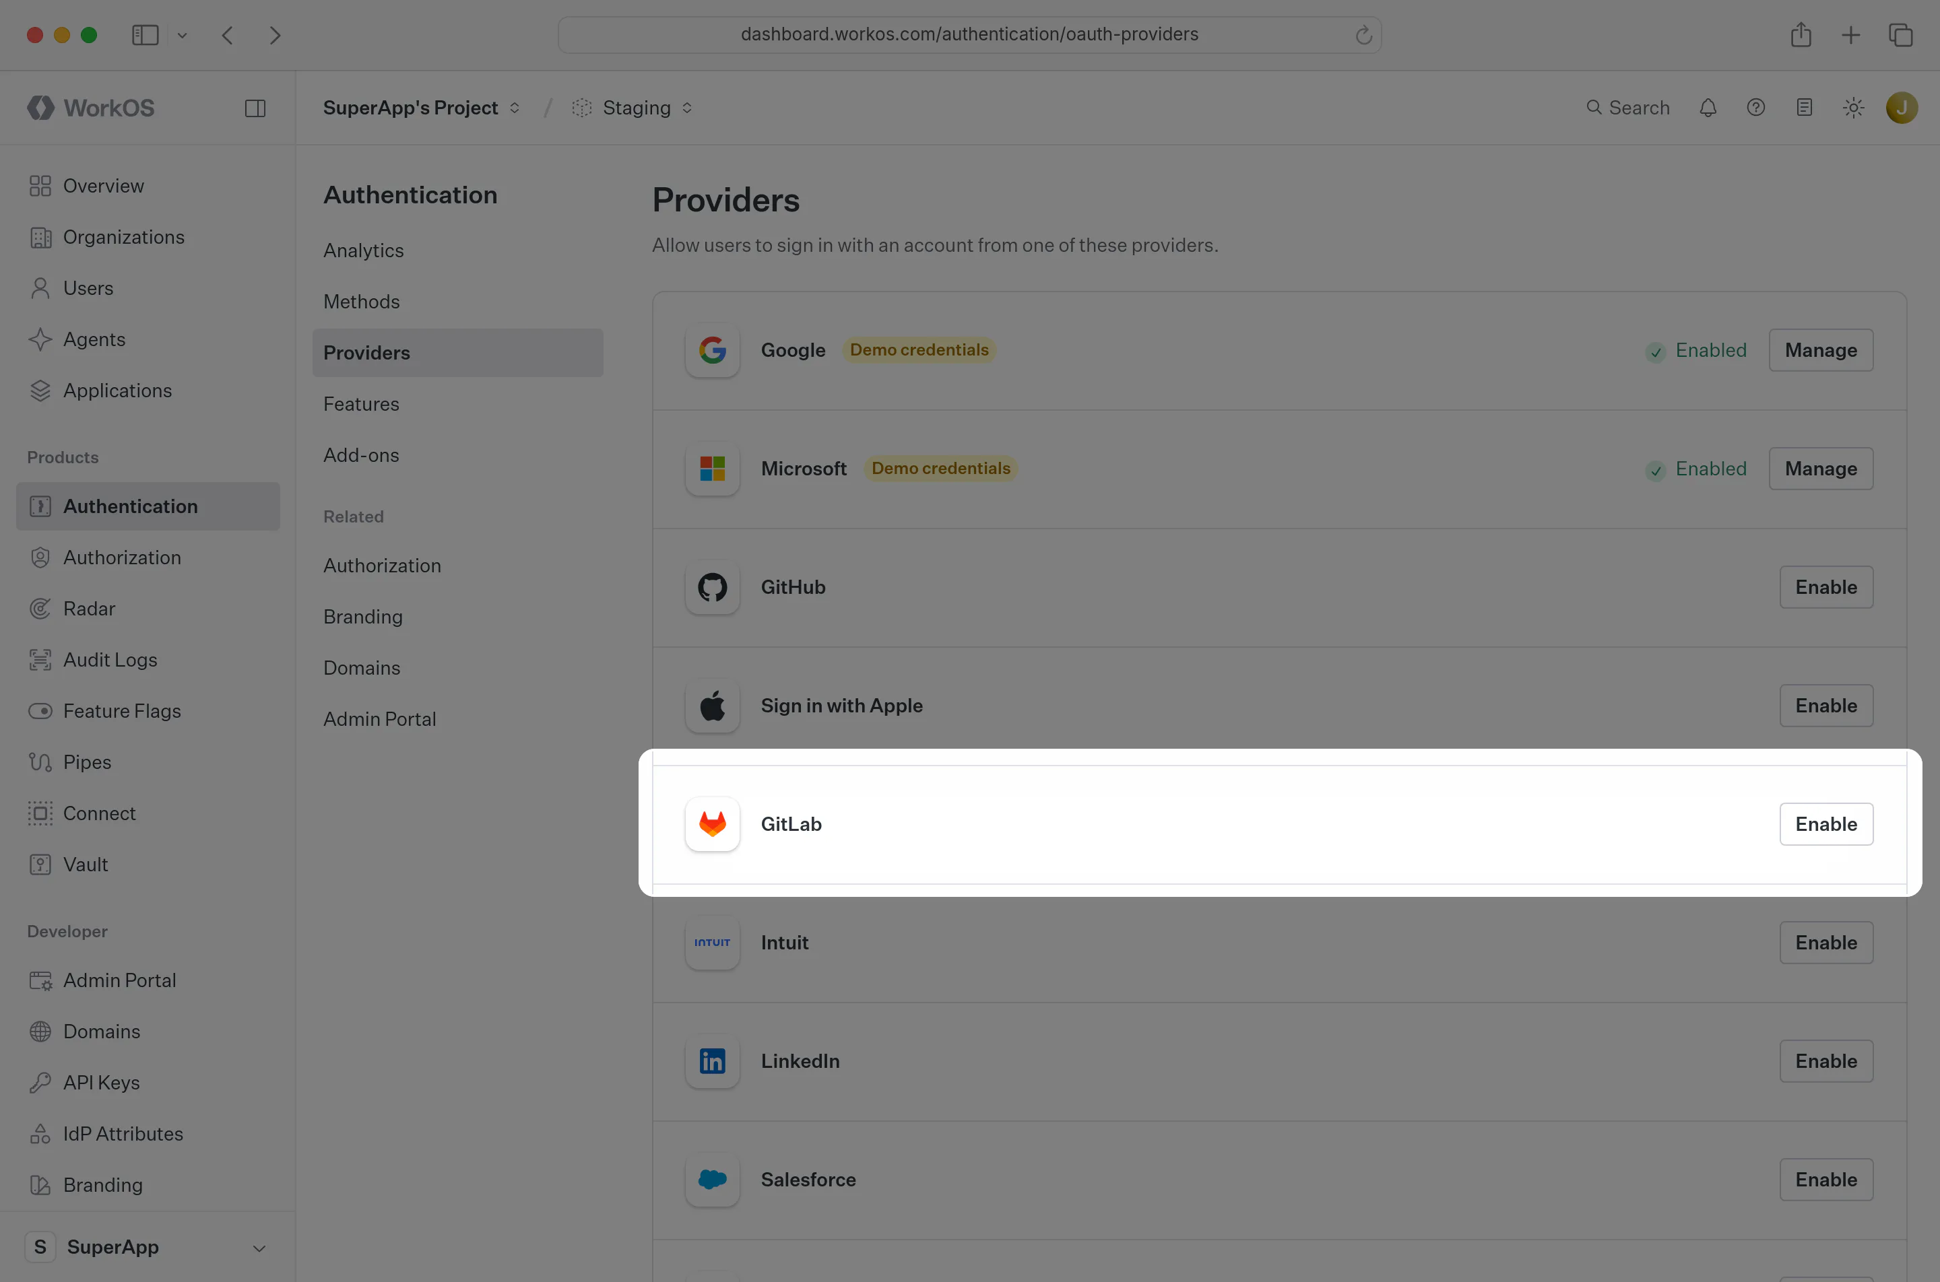Open Branding under Related
The image size is (1940, 1282).
[458, 617]
